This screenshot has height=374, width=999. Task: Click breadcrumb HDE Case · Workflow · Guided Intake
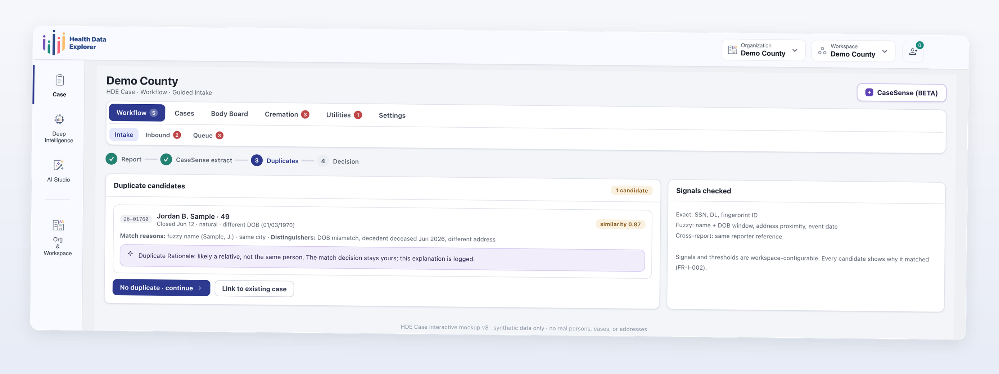159,92
